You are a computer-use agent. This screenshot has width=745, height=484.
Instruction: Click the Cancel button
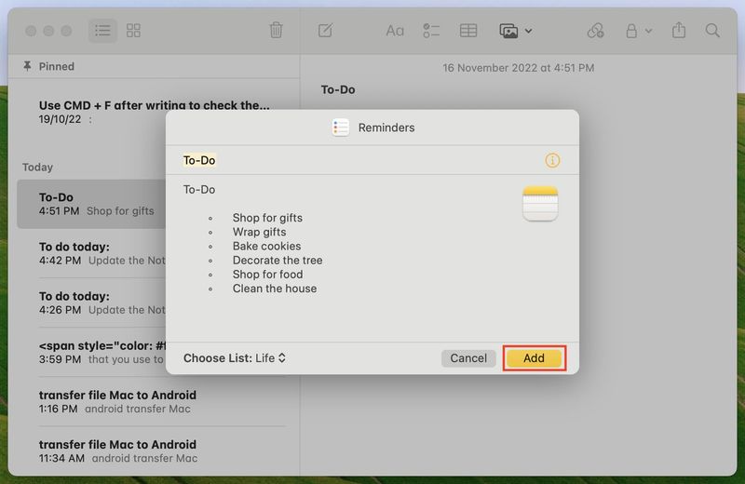pyautogui.click(x=468, y=358)
